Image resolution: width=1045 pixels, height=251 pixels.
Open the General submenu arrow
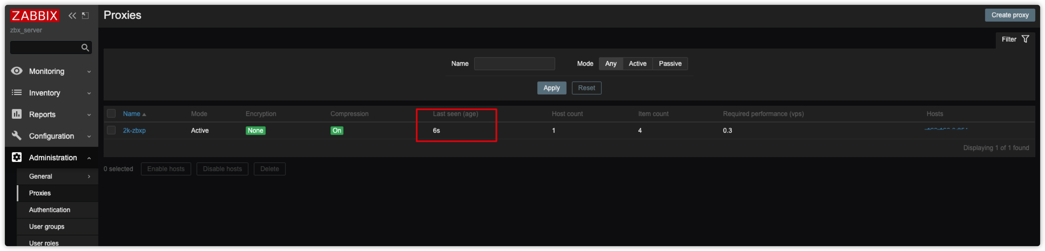pos(89,177)
